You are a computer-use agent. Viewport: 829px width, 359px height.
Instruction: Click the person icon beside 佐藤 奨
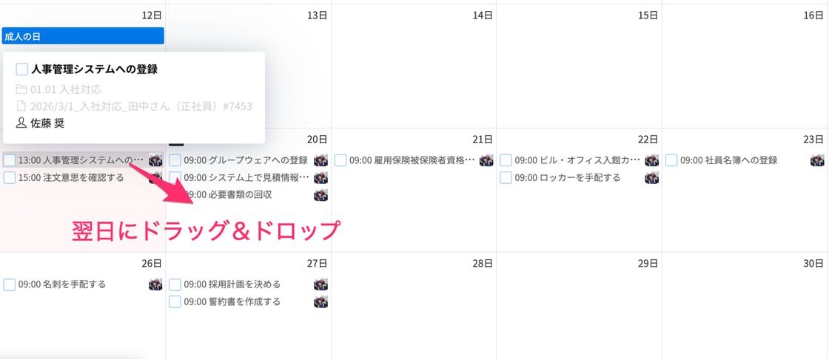[21, 123]
